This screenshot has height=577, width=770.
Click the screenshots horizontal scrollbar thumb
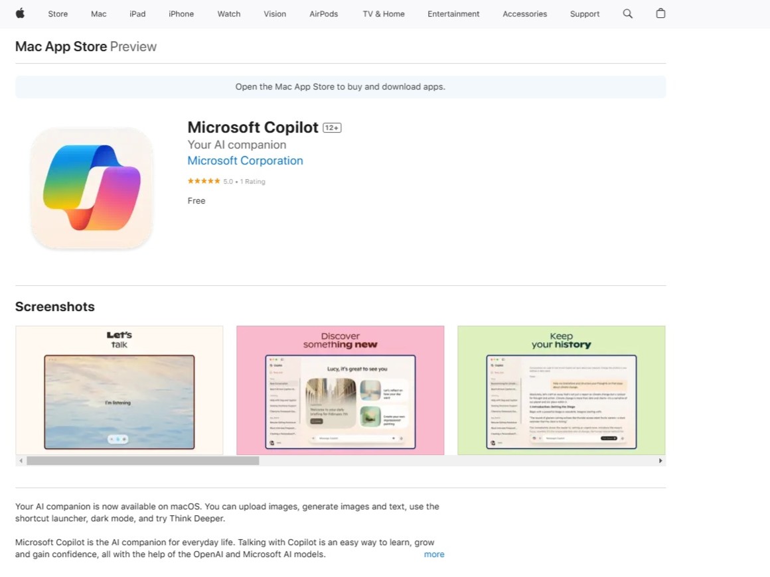tap(143, 461)
